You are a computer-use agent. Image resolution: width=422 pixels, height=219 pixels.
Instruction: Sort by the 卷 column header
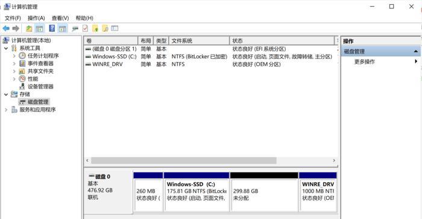(111, 41)
